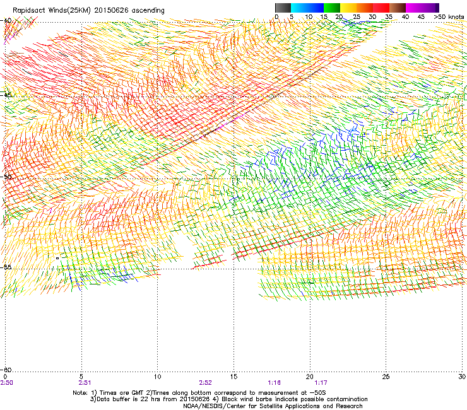Click the purple '1:16' swath time

point(274,383)
